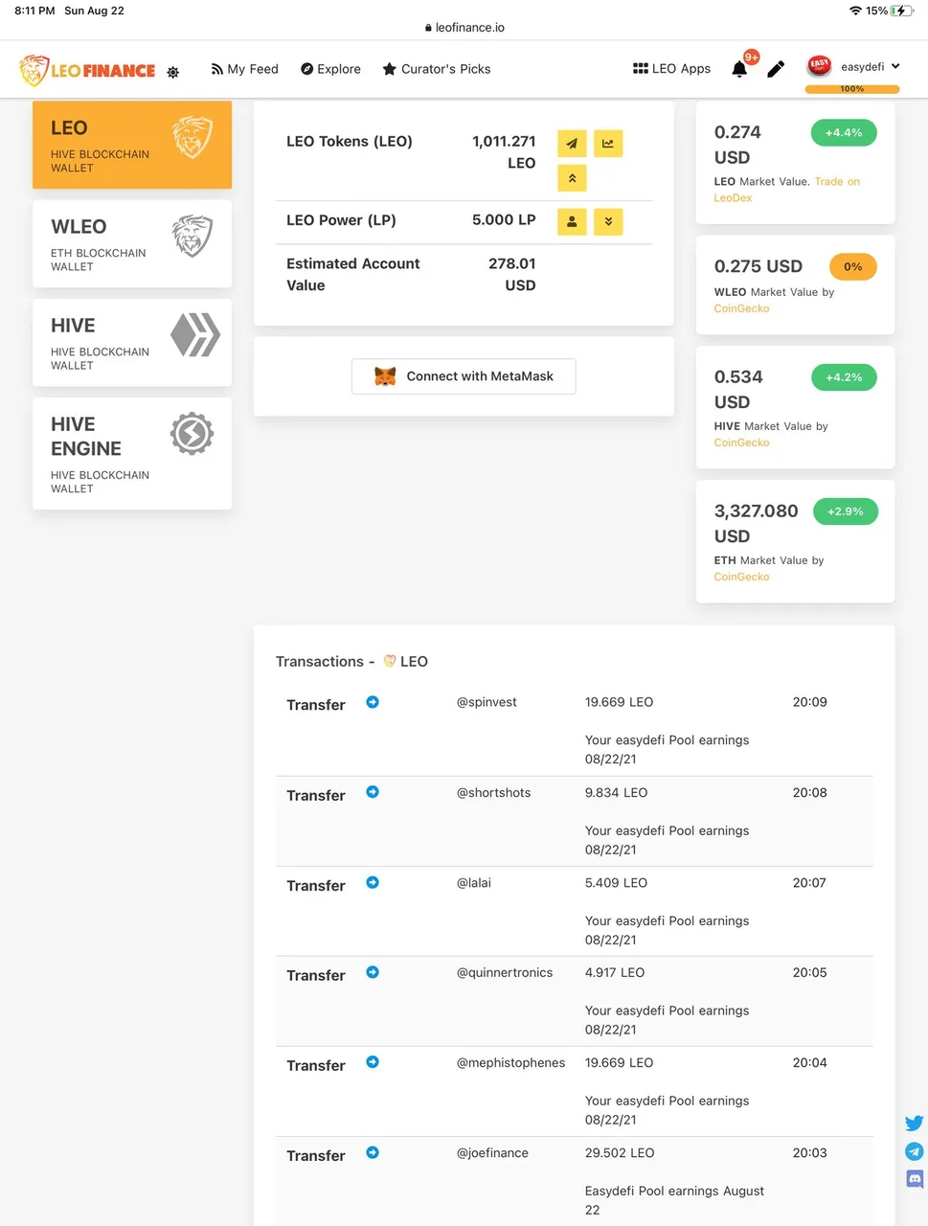Click the small LEO icon in the Transactions header
928x1226 pixels.
click(390, 661)
